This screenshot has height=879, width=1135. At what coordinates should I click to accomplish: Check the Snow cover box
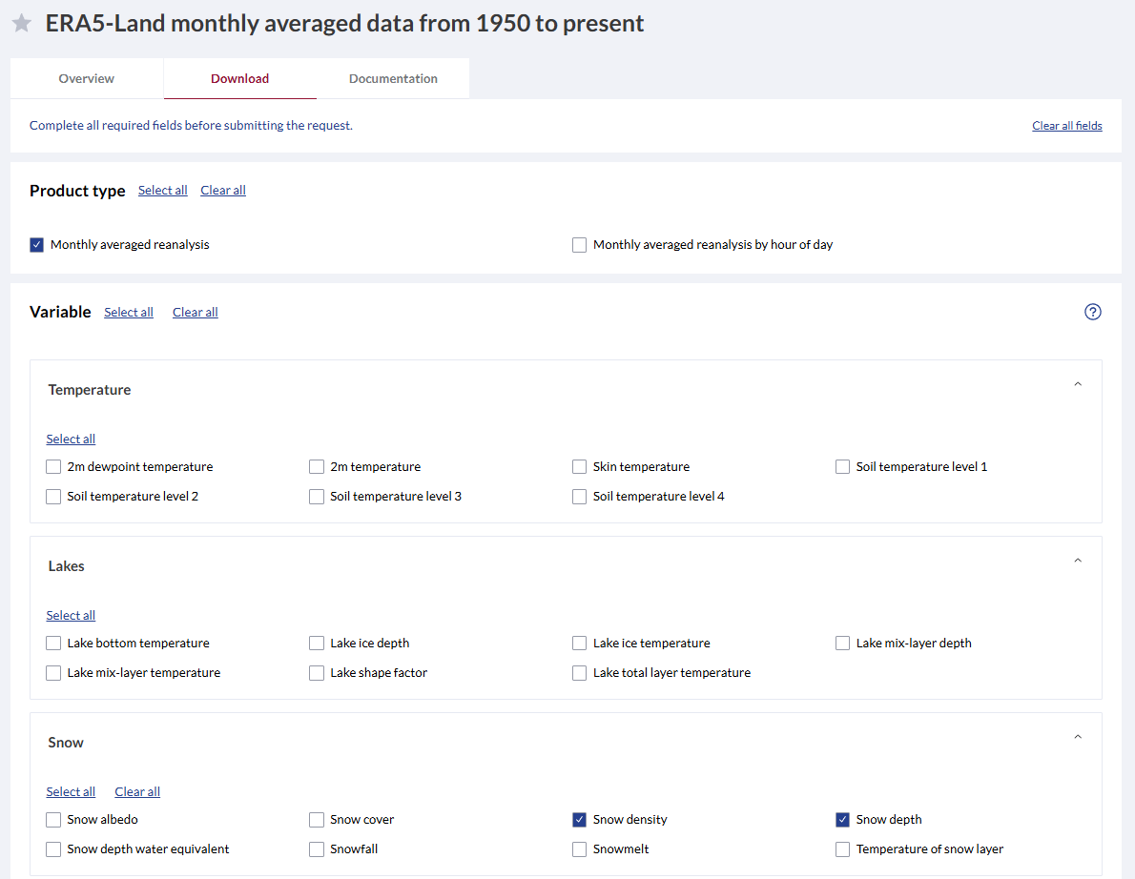pos(317,820)
